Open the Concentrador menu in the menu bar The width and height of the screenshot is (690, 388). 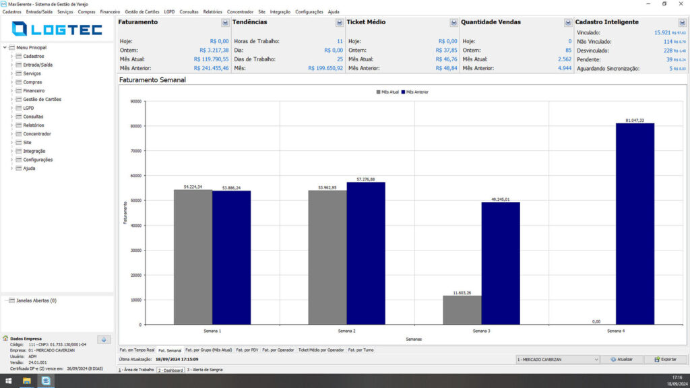coord(240,12)
